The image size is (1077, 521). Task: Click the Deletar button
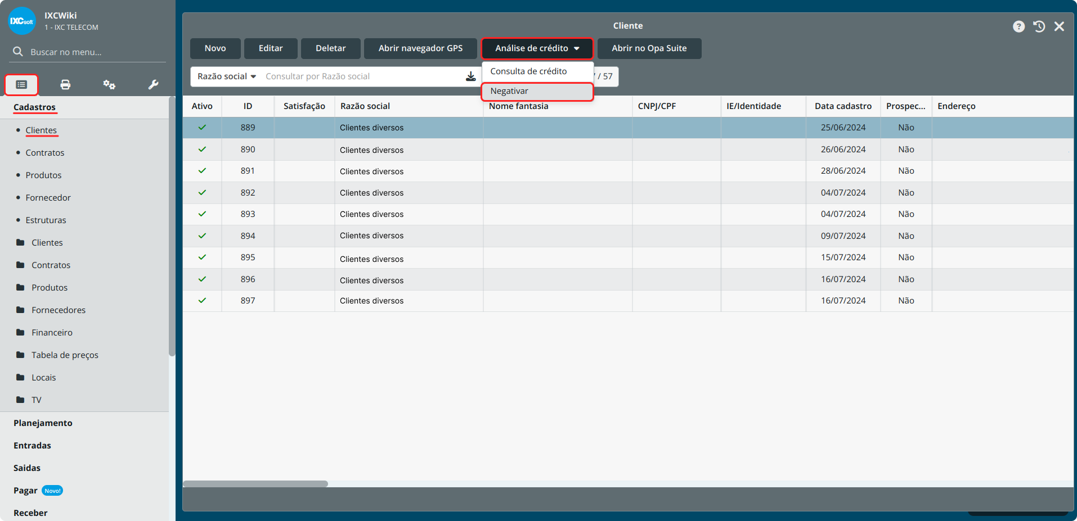(x=331, y=48)
